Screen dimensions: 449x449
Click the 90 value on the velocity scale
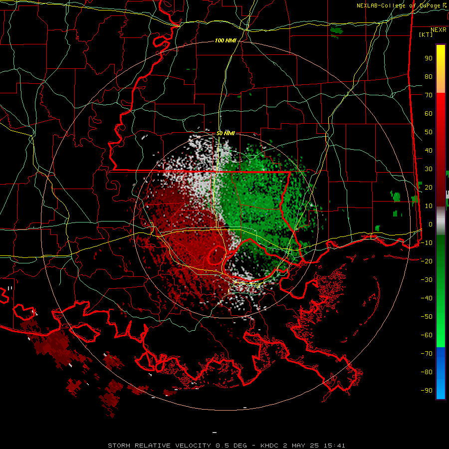(429, 58)
